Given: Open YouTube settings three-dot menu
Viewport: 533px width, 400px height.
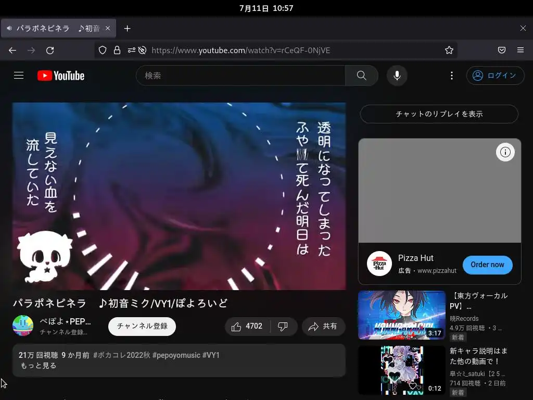Looking at the screenshot, I should click(x=451, y=76).
